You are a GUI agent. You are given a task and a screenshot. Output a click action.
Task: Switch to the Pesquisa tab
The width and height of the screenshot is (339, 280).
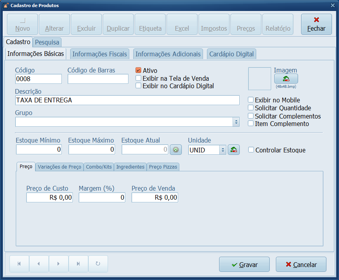coord(47,42)
